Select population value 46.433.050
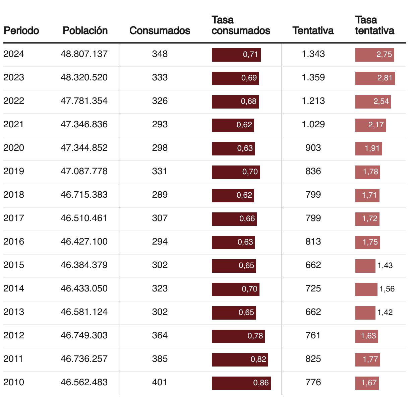 (x=84, y=288)
